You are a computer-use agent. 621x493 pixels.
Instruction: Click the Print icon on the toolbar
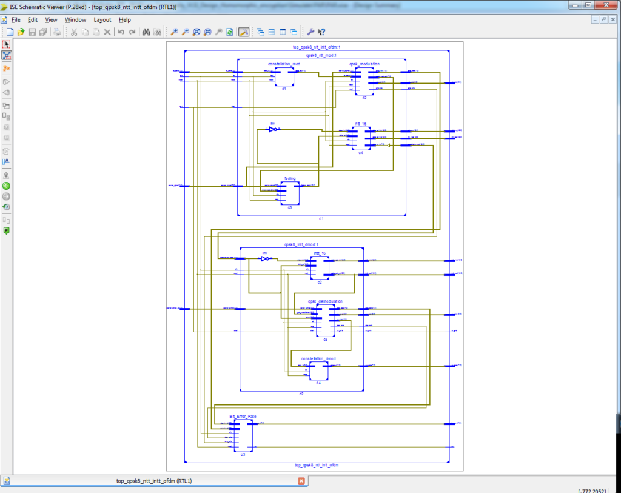(x=56, y=32)
